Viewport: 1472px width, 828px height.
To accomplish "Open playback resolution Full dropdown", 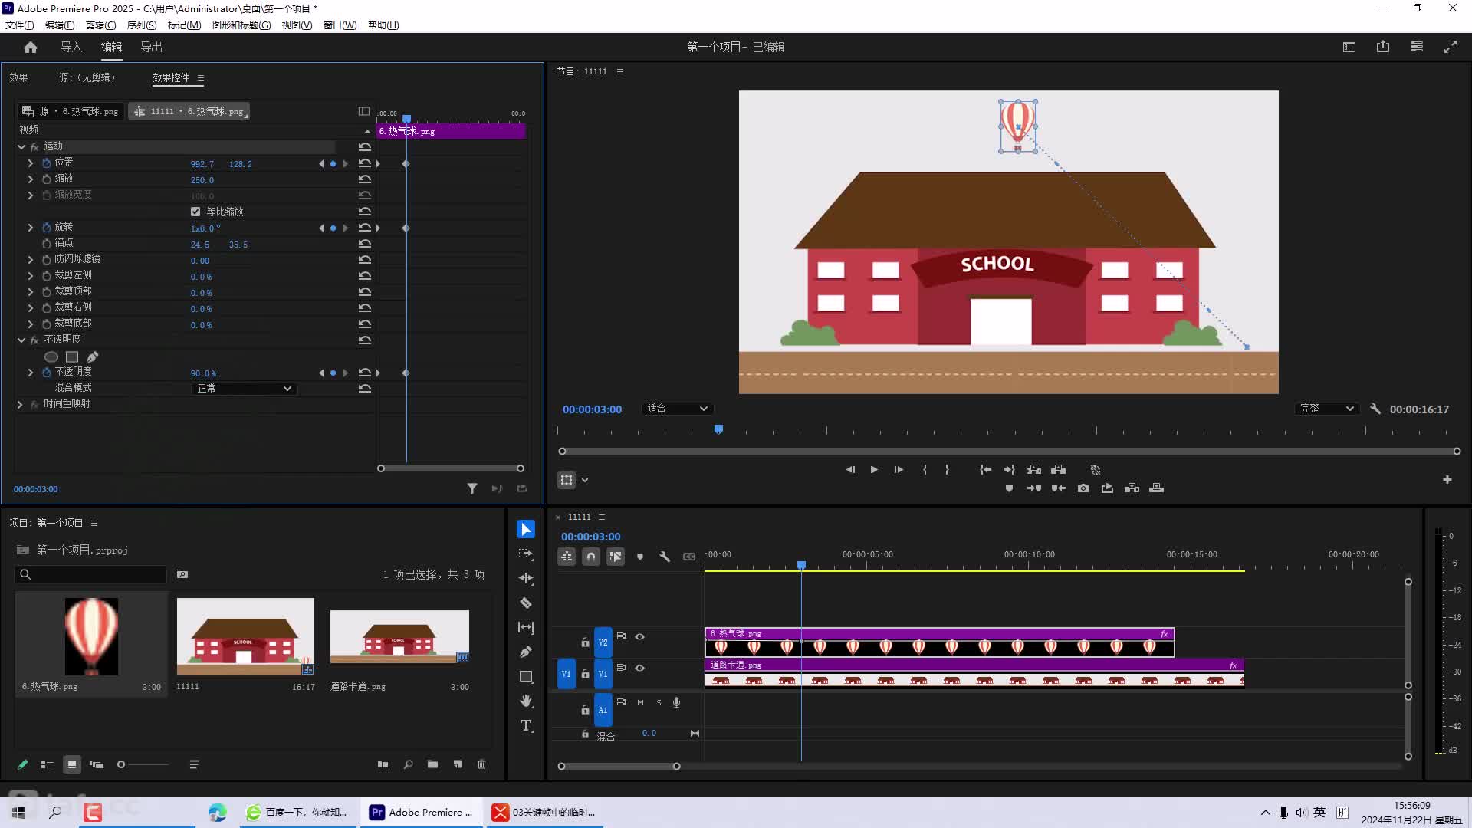I will [x=1326, y=409].
